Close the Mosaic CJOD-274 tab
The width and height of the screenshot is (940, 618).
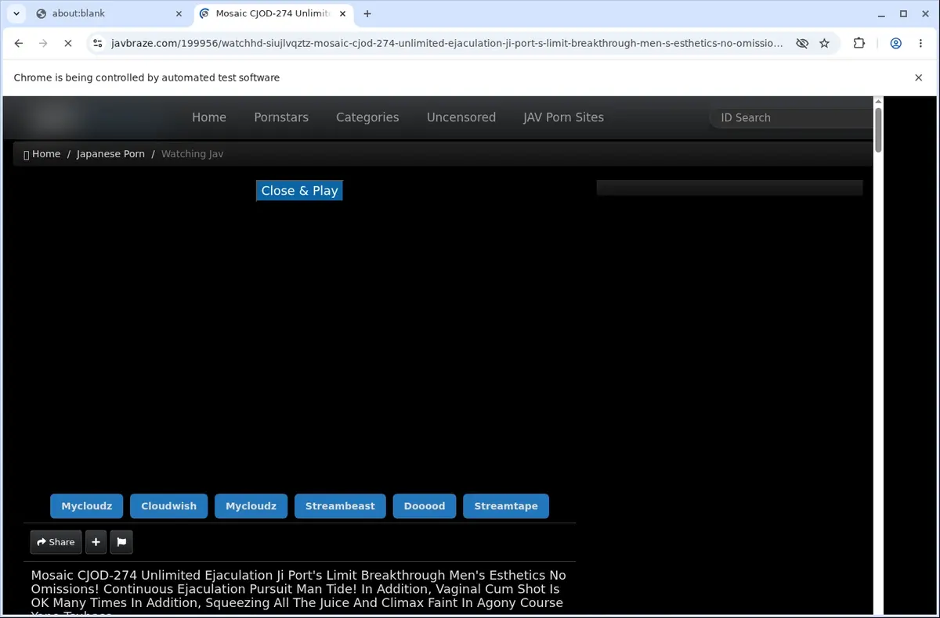pos(342,13)
